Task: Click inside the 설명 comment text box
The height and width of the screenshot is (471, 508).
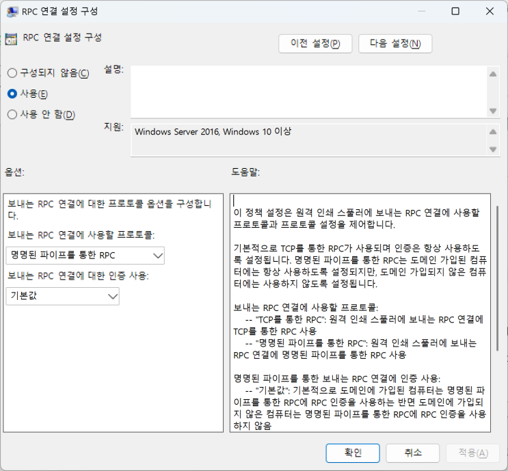Action: [x=308, y=92]
